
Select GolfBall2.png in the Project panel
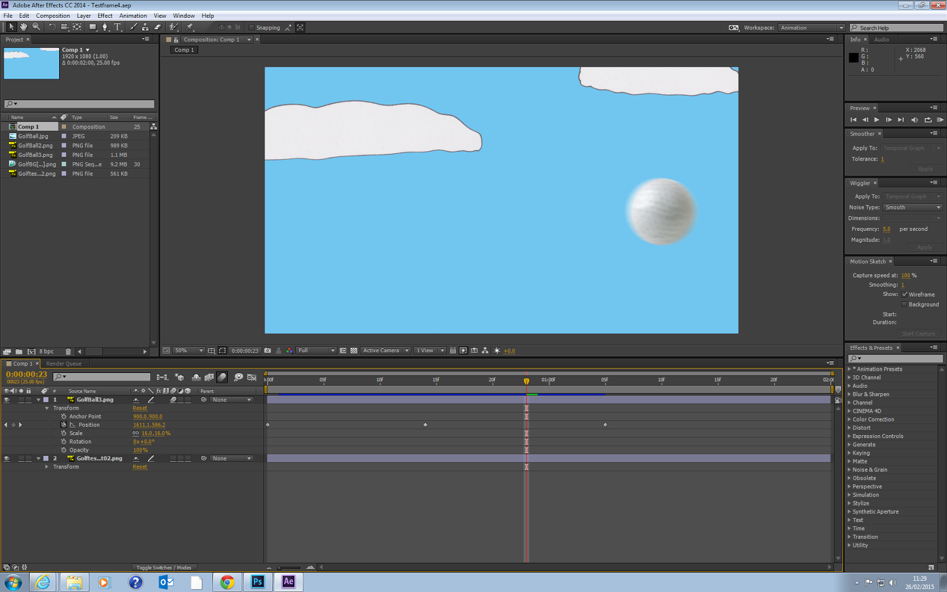(36, 145)
